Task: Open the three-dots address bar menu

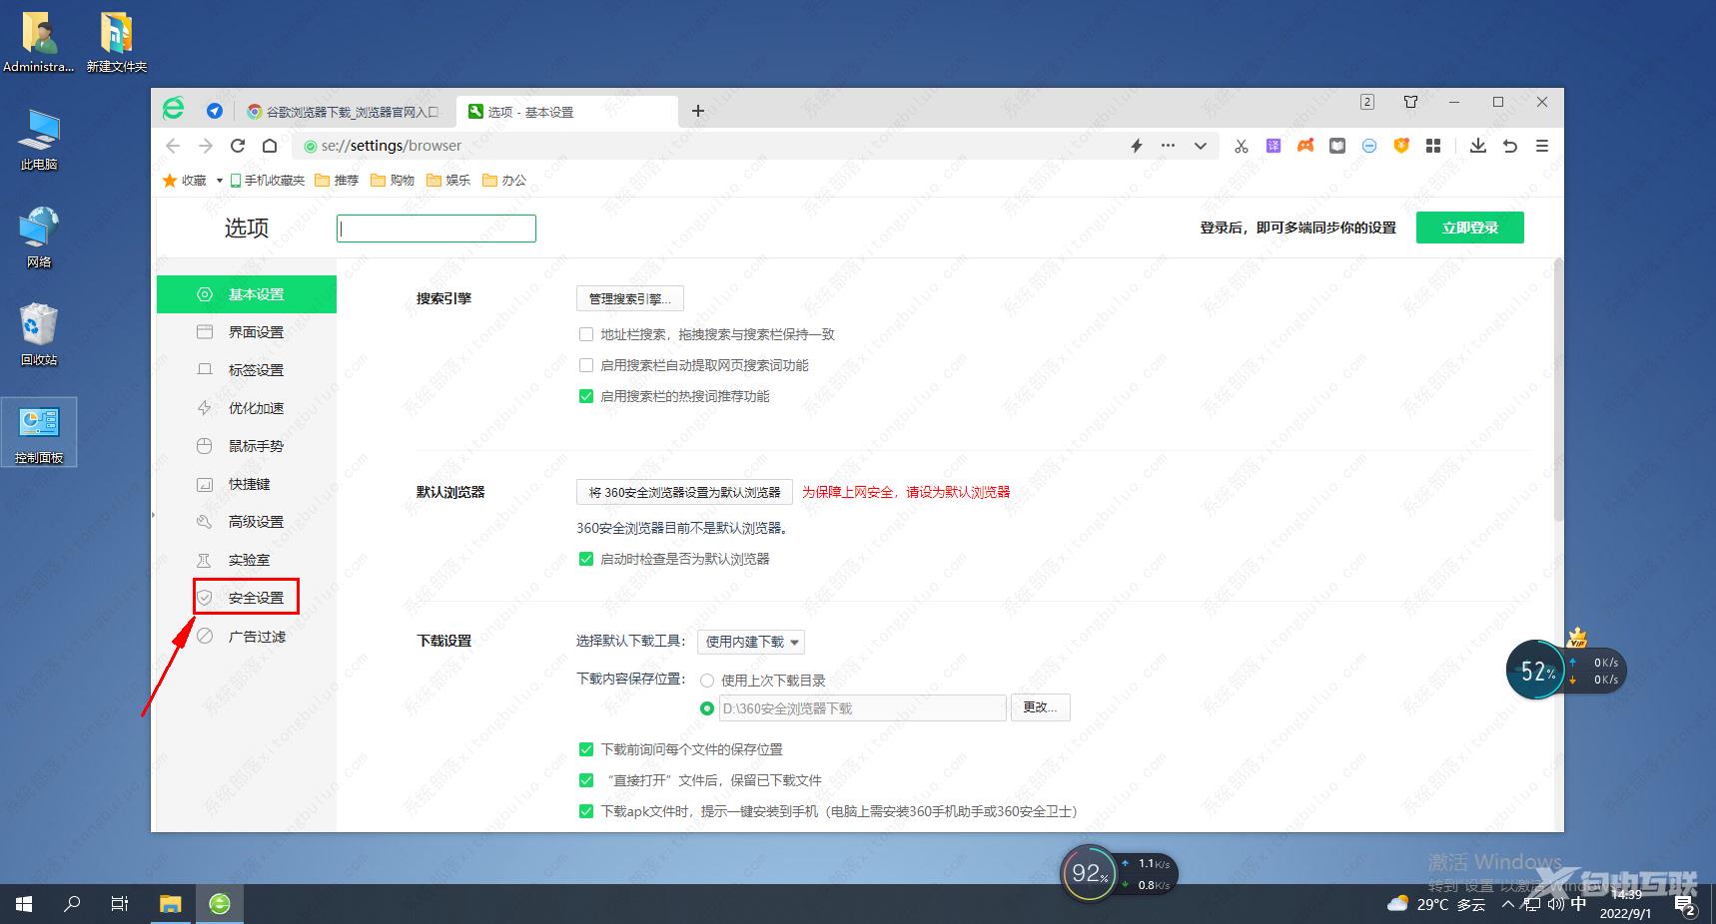Action: tap(1168, 146)
